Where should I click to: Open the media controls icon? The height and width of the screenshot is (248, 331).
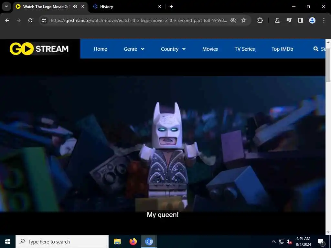[289, 20]
